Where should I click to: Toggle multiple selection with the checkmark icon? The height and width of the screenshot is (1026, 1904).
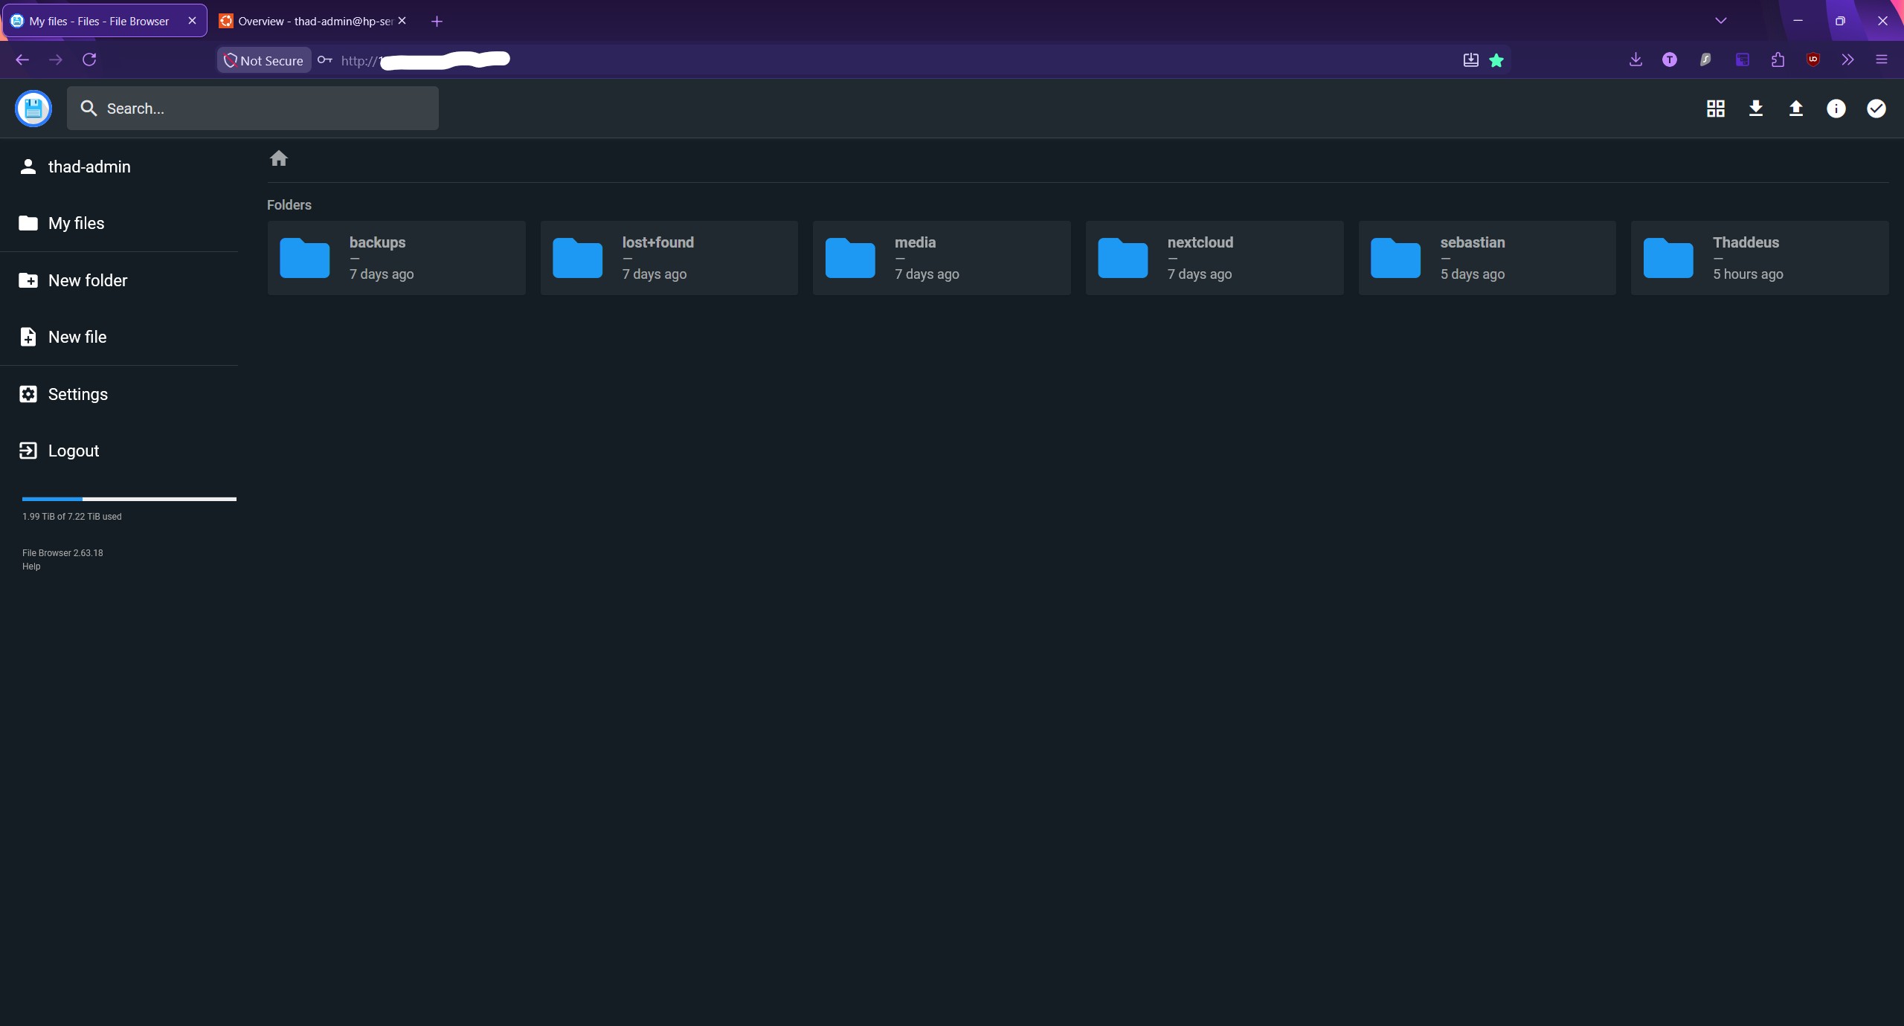[1876, 109]
